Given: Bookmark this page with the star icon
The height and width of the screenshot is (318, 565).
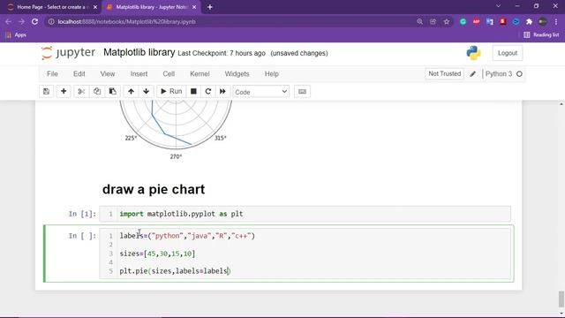Looking at the screenshot, I should click(x=447, y=21).
